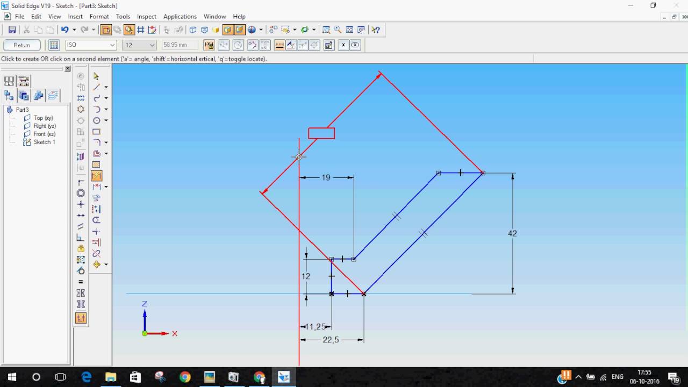688x387 pixels.
Task: Open Chrome from the Windows taskbar
Action: pyautogui.click(x=184, y=377)
